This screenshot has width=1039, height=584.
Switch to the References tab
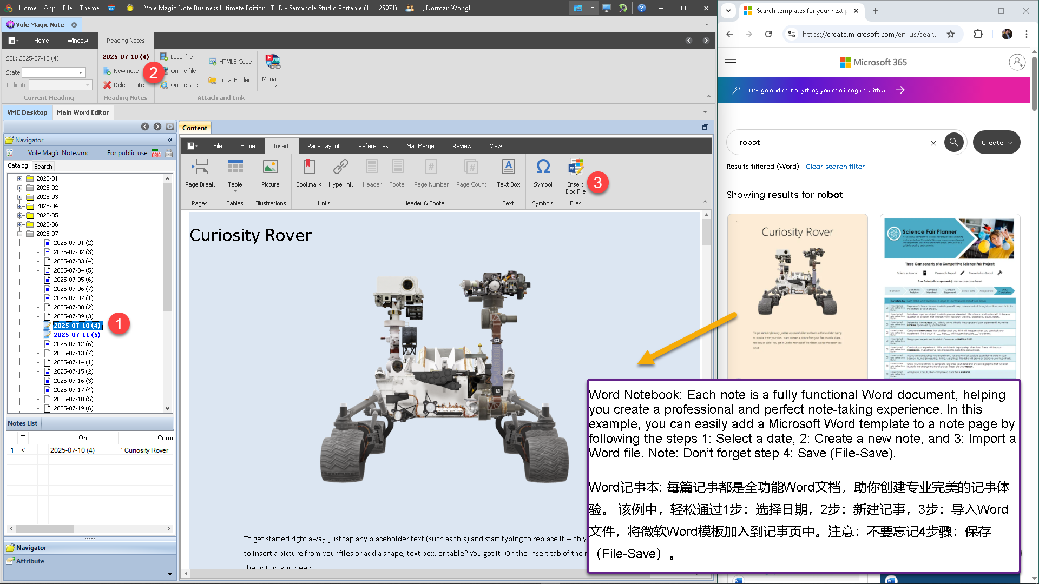coord(373,146)
